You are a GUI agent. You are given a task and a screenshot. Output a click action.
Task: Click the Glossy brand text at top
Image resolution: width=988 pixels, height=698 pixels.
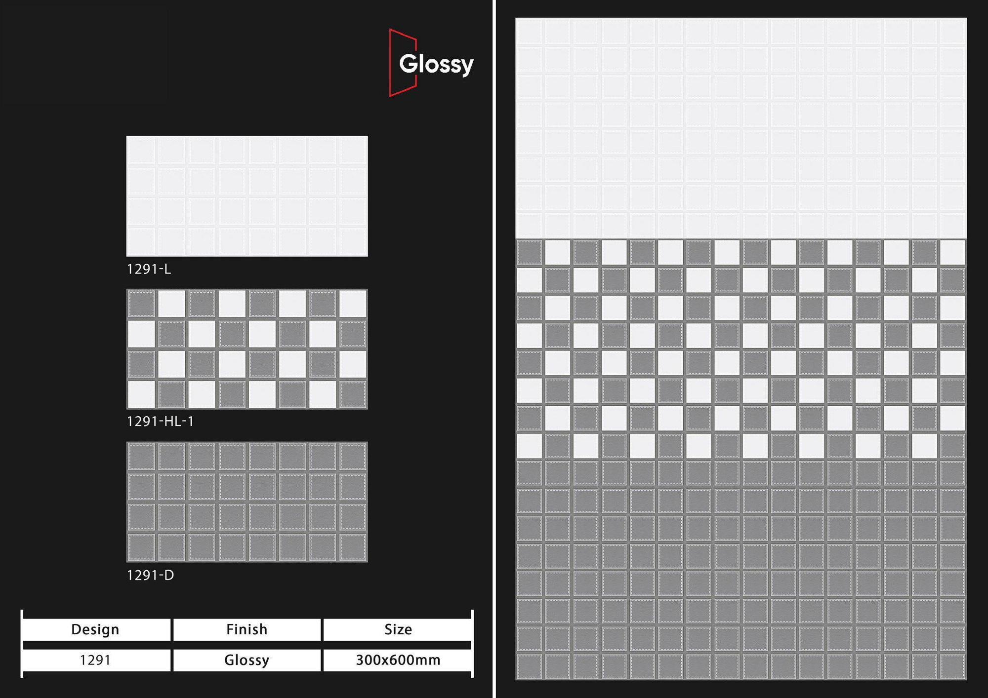click(x=436, y=64)
